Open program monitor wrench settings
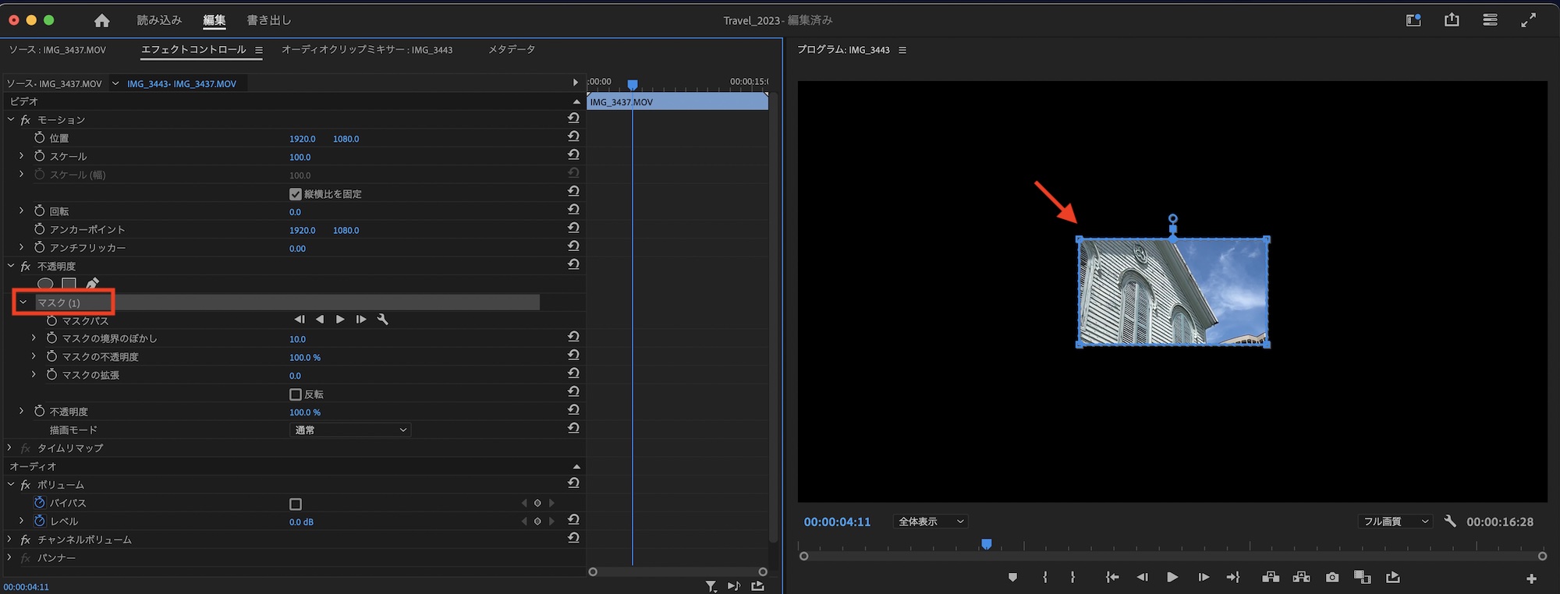This screenshot has width=1560, height=594. pyautogui.click(x=1450, y=522)
